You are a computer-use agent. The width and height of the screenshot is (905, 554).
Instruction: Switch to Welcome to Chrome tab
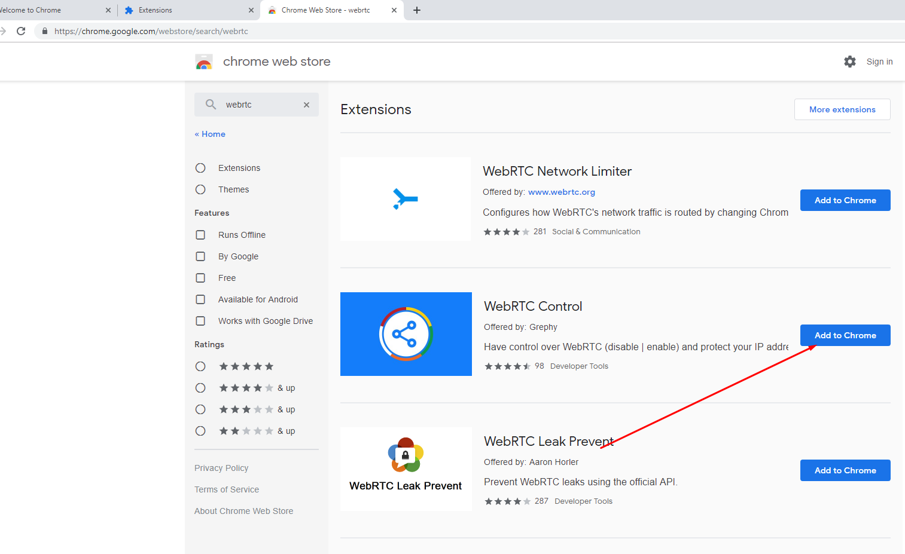(x=57, y=10)
